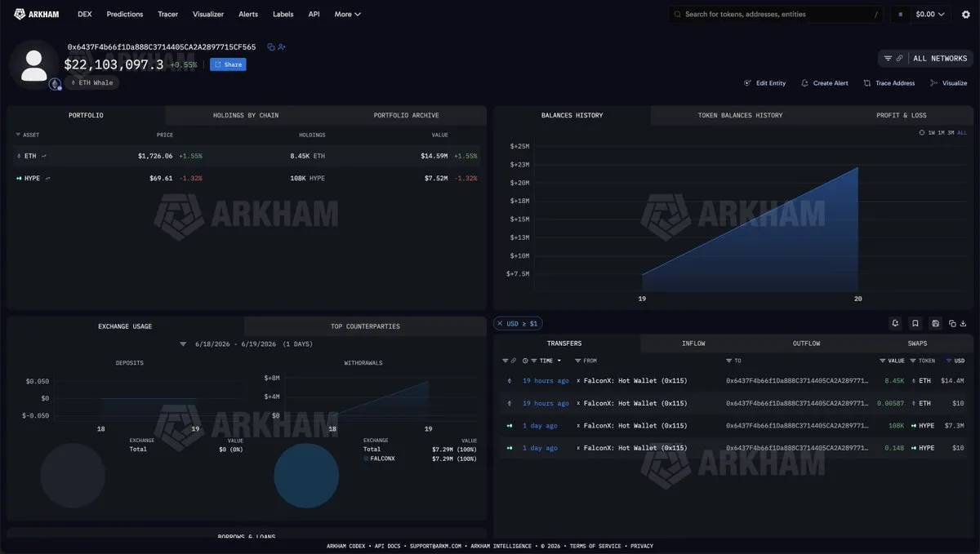The width and height of the screenshot is (980, 554).
Task: Click Edit Entity
Action: tap(764, 83)
